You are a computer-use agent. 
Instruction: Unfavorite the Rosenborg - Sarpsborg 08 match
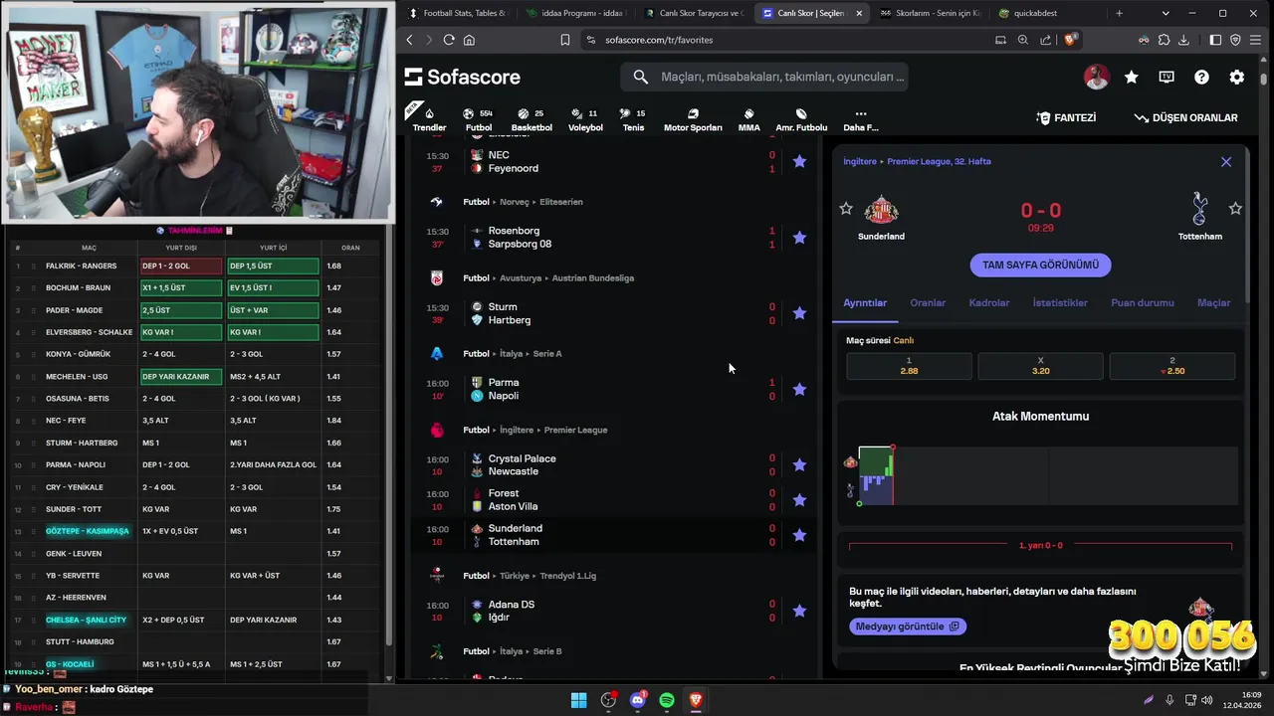pyautogui.click(x=799, y=238)
